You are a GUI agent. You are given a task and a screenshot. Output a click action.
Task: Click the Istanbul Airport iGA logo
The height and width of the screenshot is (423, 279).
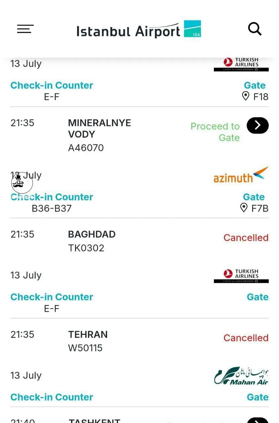[x=139, y=30]
